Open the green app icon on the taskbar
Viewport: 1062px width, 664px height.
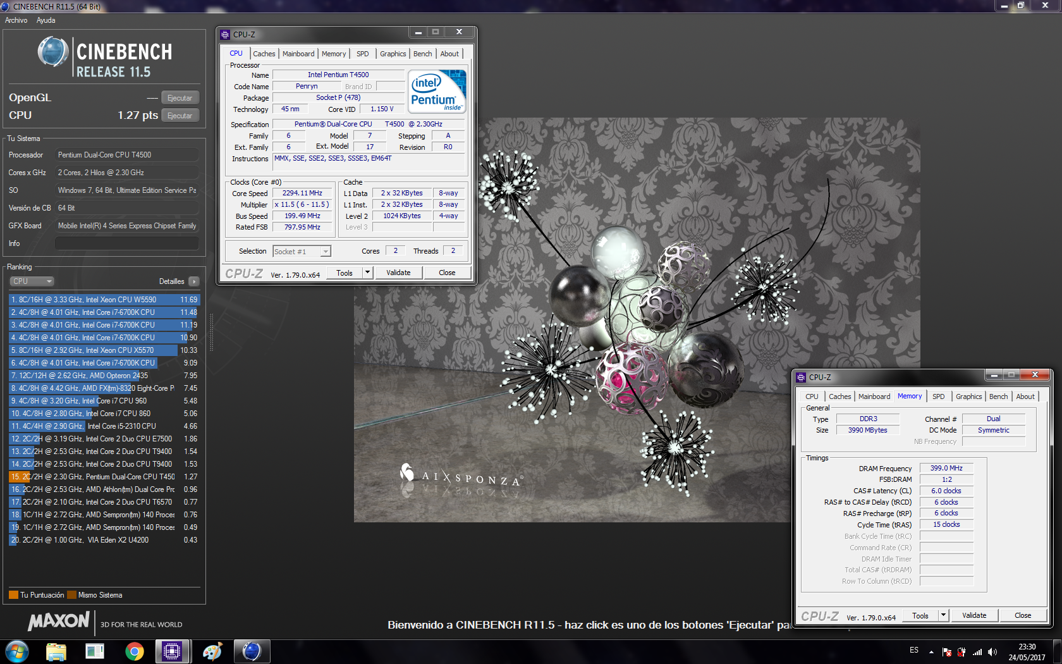coord(95,651)
